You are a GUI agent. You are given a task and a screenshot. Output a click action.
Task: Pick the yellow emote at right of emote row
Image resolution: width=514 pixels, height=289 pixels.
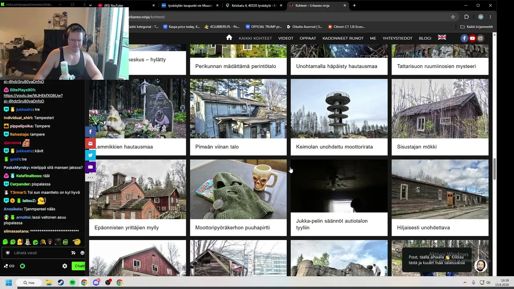(x=77, y=242)
